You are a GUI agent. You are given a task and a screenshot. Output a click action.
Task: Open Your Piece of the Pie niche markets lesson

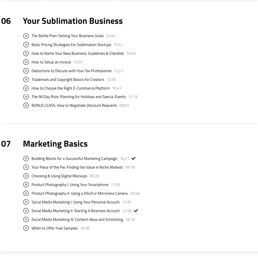(77, 167)
